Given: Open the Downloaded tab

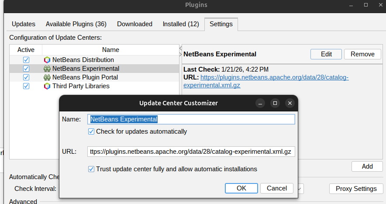Looking at the screenshot, I should [134, 24].
